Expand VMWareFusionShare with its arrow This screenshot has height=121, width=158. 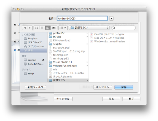[87, 66]
